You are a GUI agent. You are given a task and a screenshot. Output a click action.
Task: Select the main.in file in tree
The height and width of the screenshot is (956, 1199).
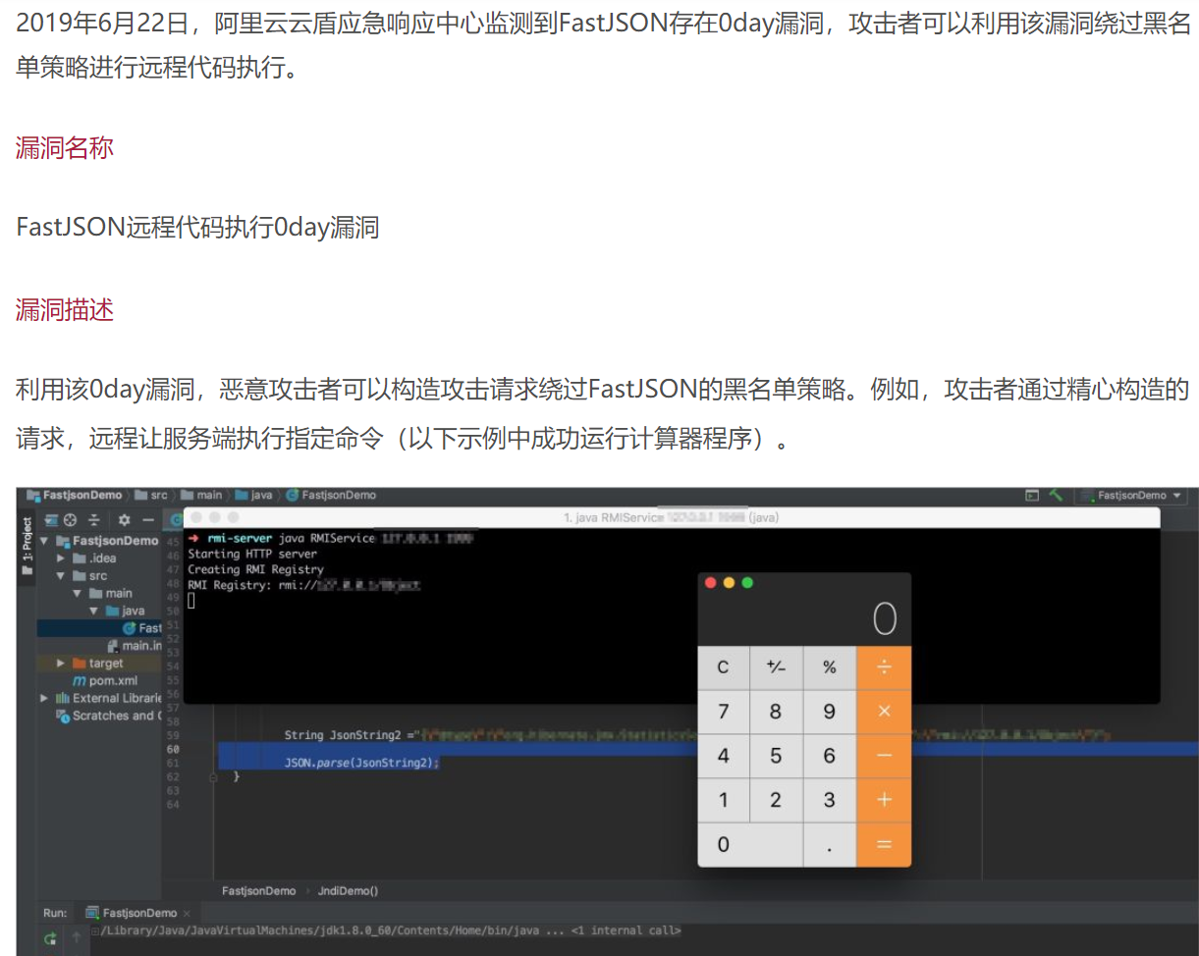(135, 646)
